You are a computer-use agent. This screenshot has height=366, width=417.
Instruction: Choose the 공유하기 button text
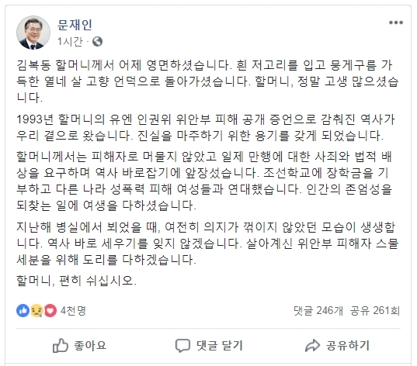[x=348, y=346]
